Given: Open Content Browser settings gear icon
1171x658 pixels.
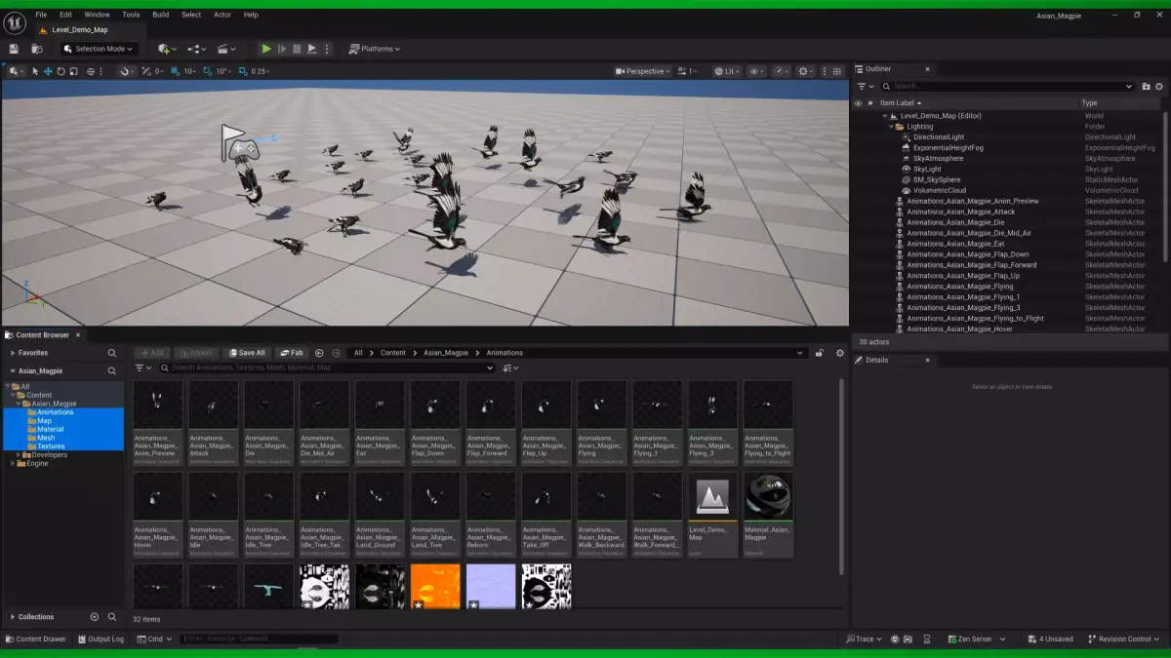Looking at the screenshot, I should click(x=839, y=353).
